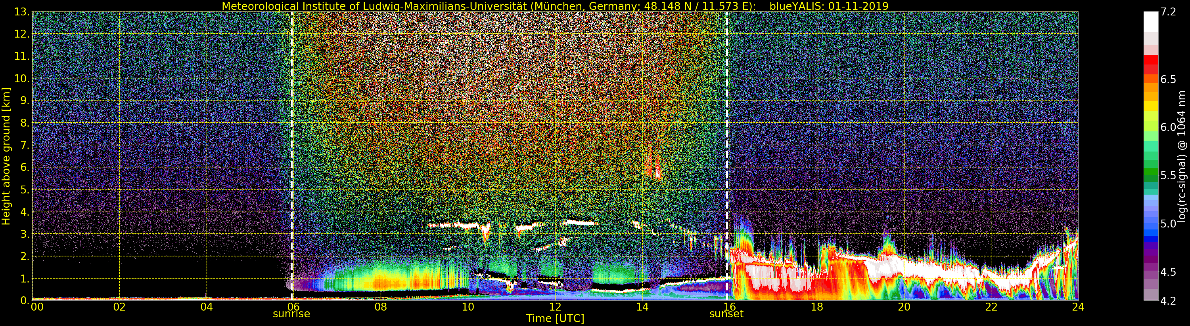The image size is (1190, 326).
Task: Click the colorbar value label '5.0'
Action: pos(1168,224)
